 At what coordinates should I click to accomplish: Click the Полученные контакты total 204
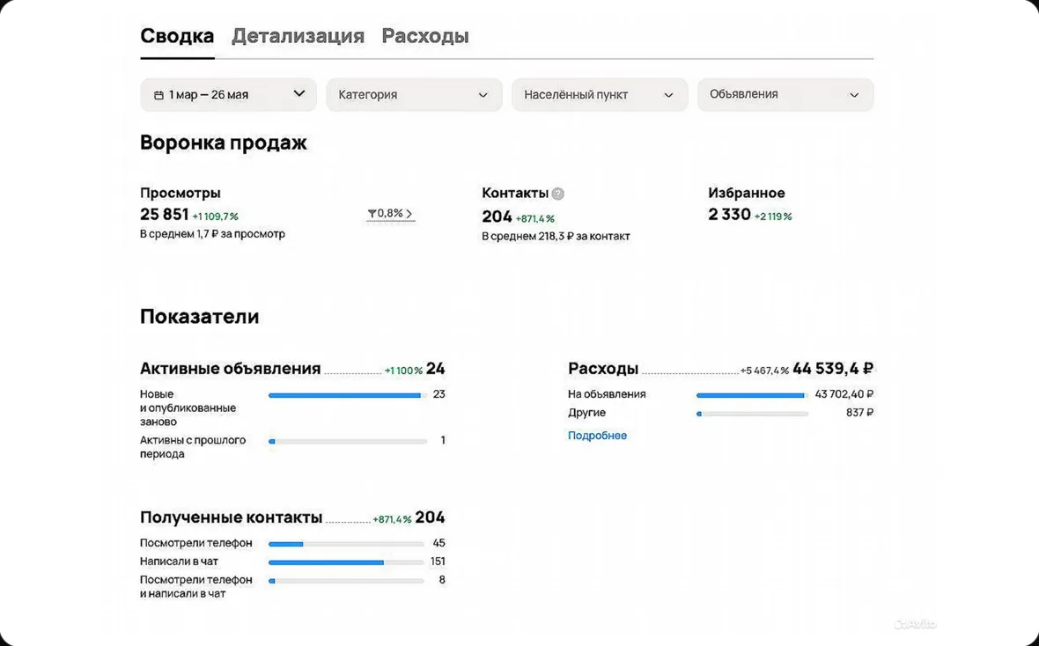[430, 518]
